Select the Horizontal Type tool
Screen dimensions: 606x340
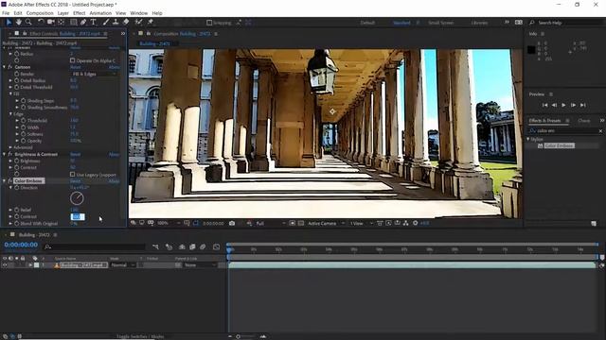[93, 23]
